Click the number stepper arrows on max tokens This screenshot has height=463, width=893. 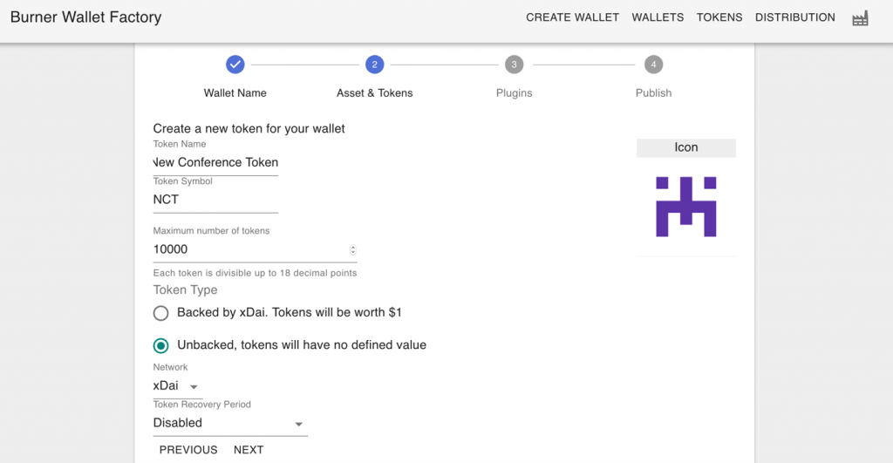353,250
